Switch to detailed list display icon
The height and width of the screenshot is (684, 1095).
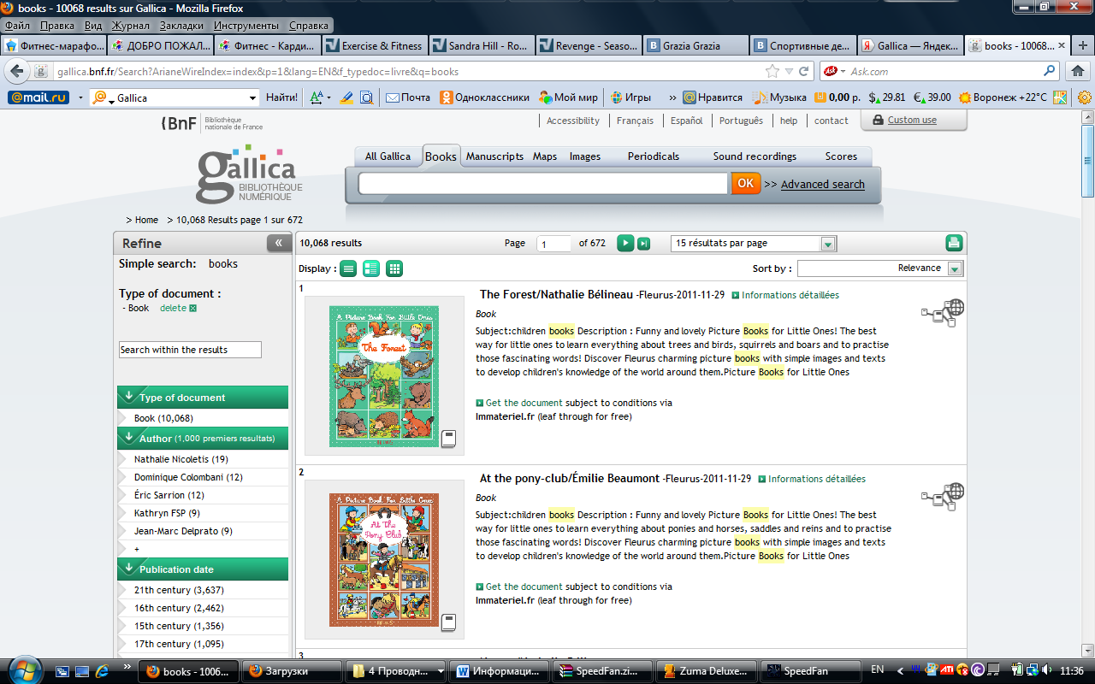pyautogui.click(x=371, y=268)
